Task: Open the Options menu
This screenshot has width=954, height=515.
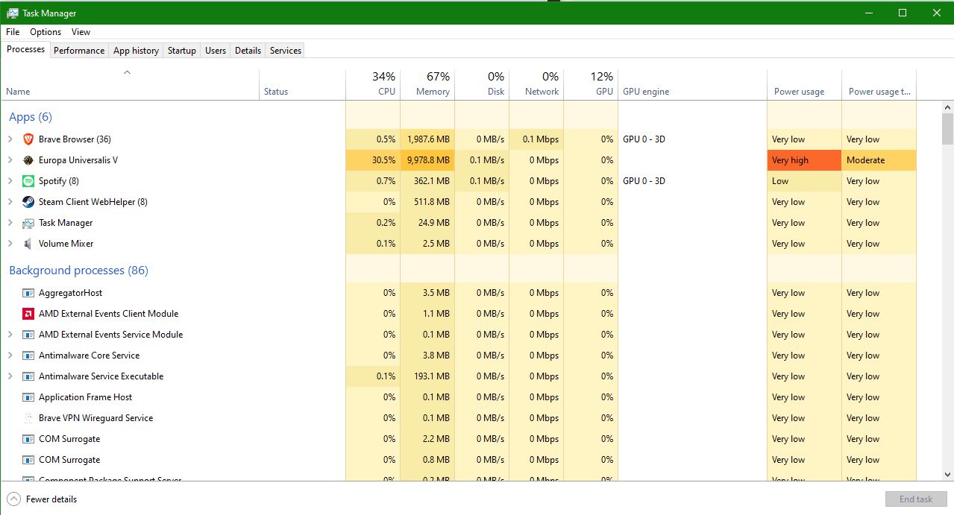Action: point(45,32)
